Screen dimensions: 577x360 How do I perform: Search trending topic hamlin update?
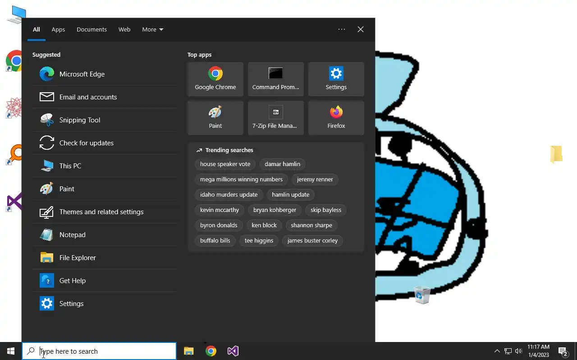point(291,195)
